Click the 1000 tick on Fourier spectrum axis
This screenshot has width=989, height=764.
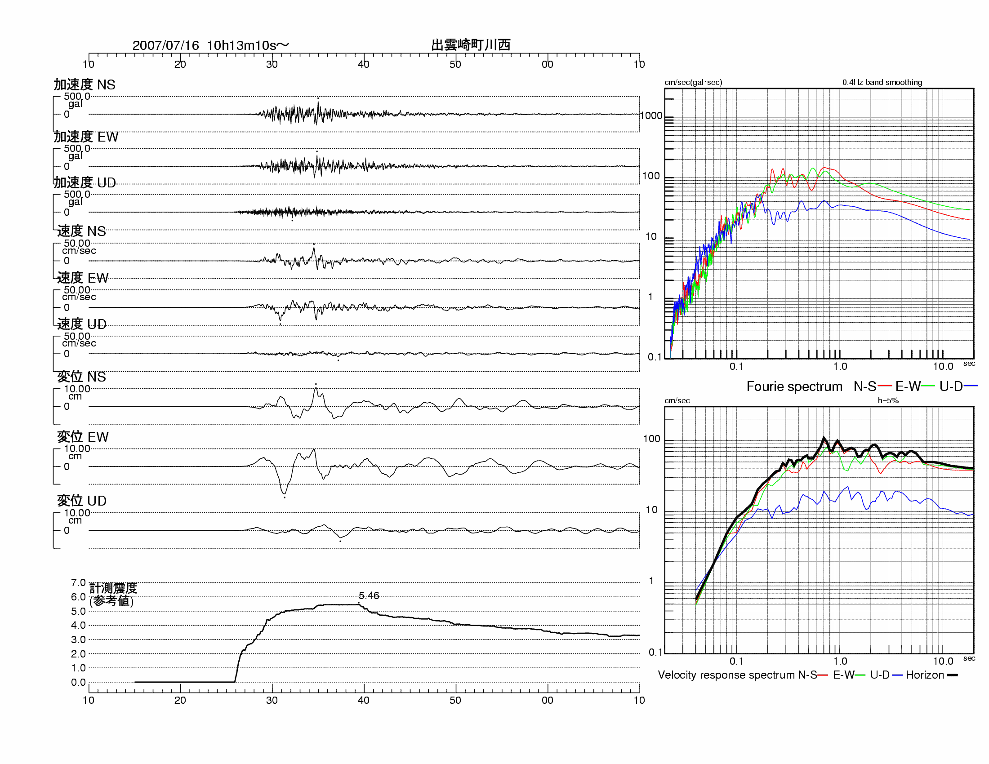(x=651, y=116)
